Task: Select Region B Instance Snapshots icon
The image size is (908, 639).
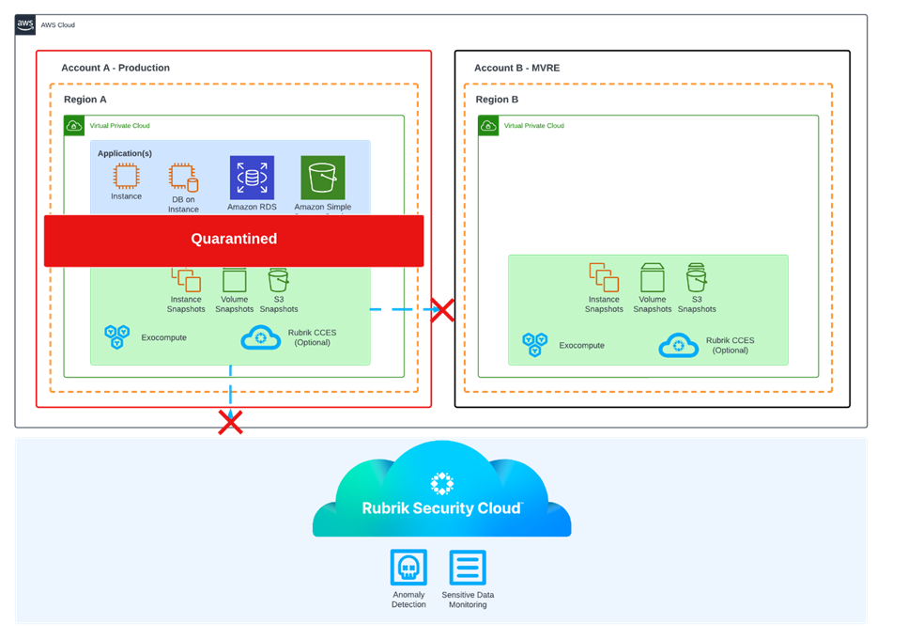Action: (x=604, y=277)
